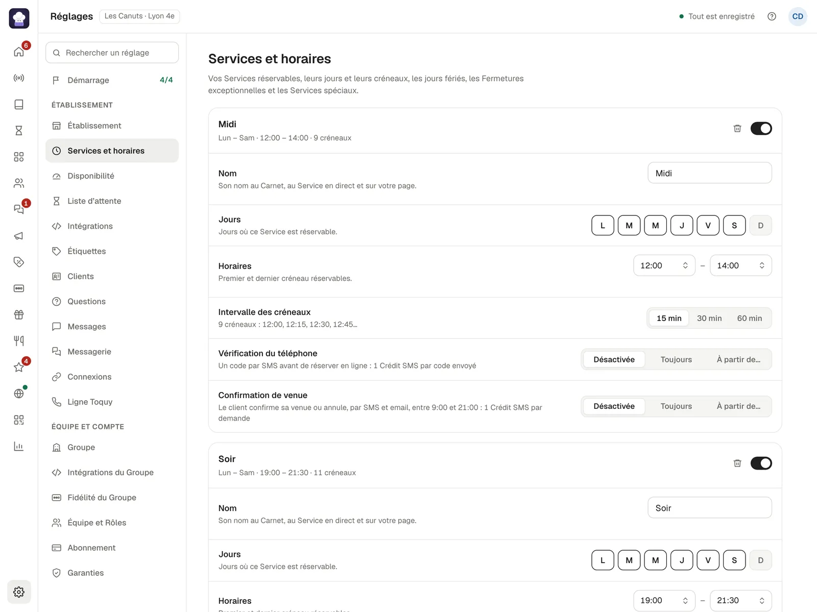
Task: Delete the Soir service with trash icon
Action: coord(737,463)
